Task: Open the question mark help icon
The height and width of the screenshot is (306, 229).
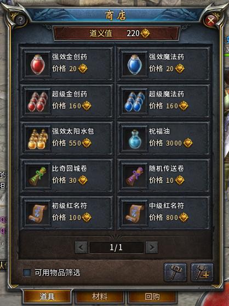Action: pyautogui.click(x=20, y=20)
